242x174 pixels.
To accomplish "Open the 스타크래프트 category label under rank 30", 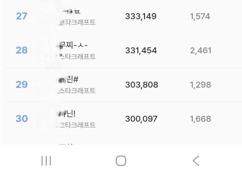I will (x=77, y=125).
